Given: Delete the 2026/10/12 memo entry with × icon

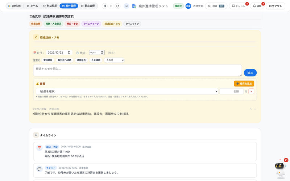Looking at the screenshot, I should (x=255, y=109).
